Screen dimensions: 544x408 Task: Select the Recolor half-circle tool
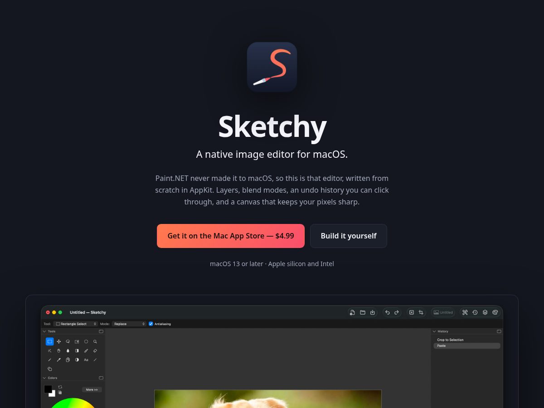[x=77, y=359]
